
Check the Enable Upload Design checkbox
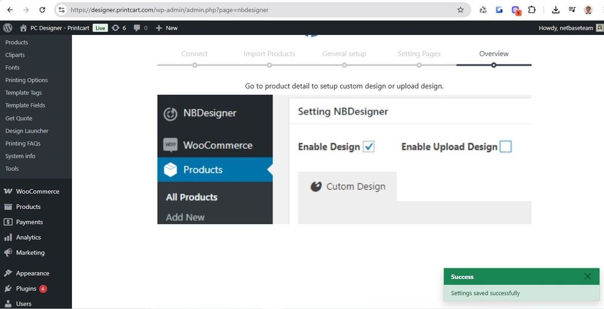click(506, 147)
